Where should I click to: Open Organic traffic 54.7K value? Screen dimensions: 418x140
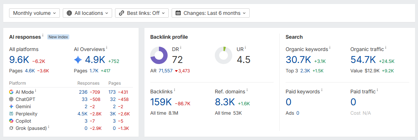pos(363,60)
